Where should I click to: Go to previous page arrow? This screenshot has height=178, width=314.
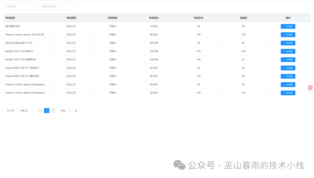click(40, 111)
